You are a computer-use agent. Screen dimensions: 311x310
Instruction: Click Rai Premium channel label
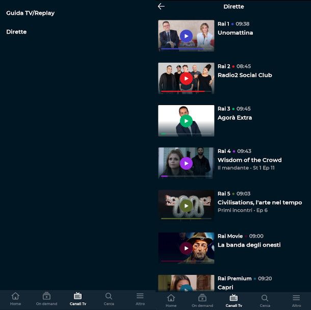pyautogui.click(x=235, y=278)
